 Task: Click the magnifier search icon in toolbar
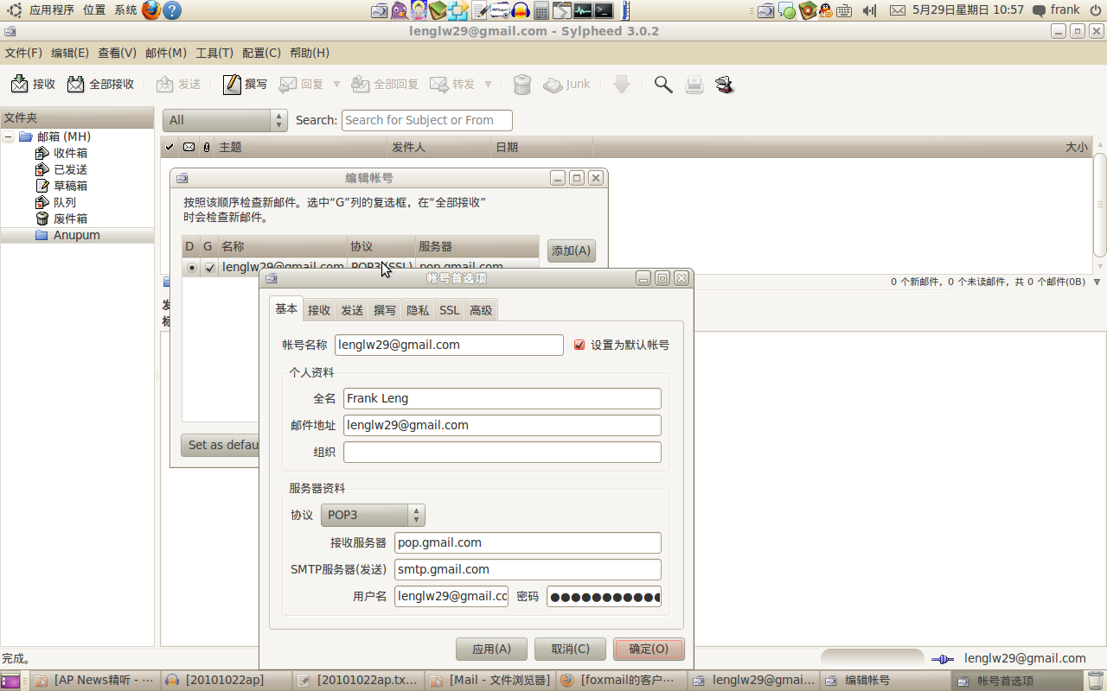coord(663,85)
